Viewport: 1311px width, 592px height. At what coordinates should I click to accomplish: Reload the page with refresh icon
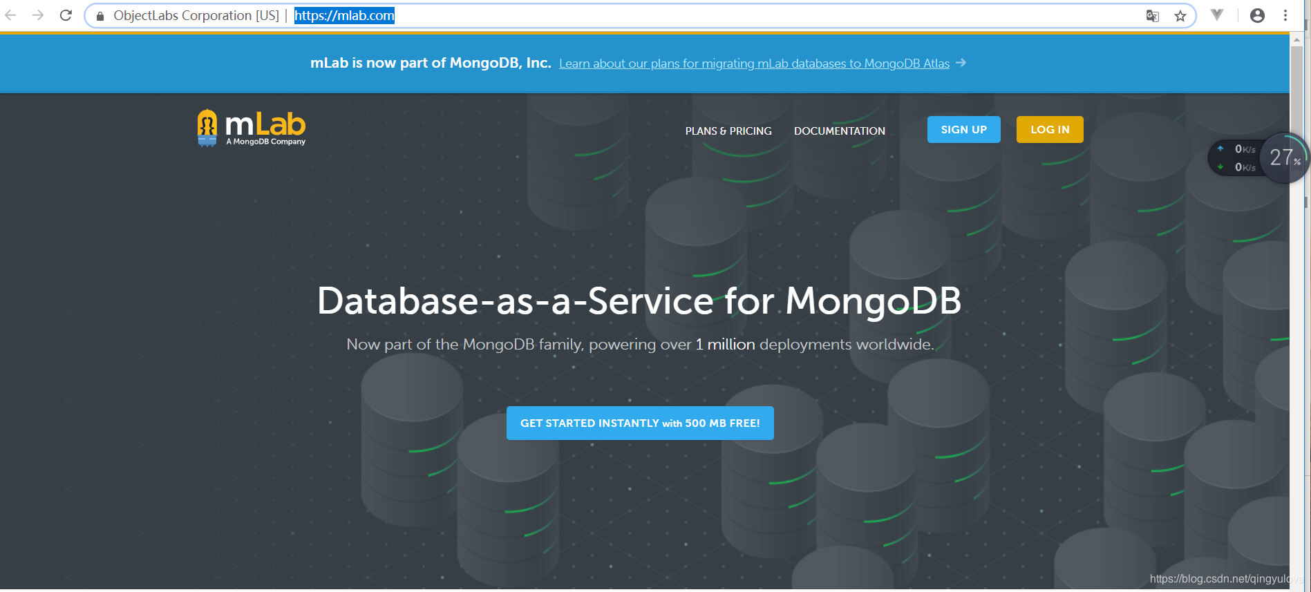66,15
